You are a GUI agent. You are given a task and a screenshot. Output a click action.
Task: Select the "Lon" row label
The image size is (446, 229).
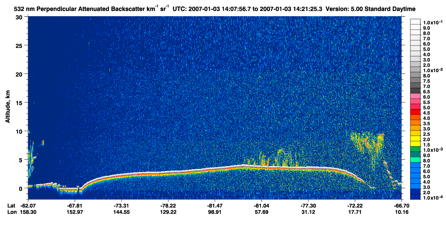12,212
